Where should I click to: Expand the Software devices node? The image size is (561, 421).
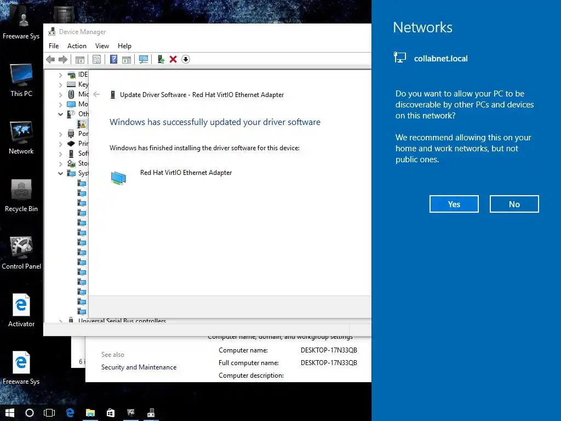(60, 153)
